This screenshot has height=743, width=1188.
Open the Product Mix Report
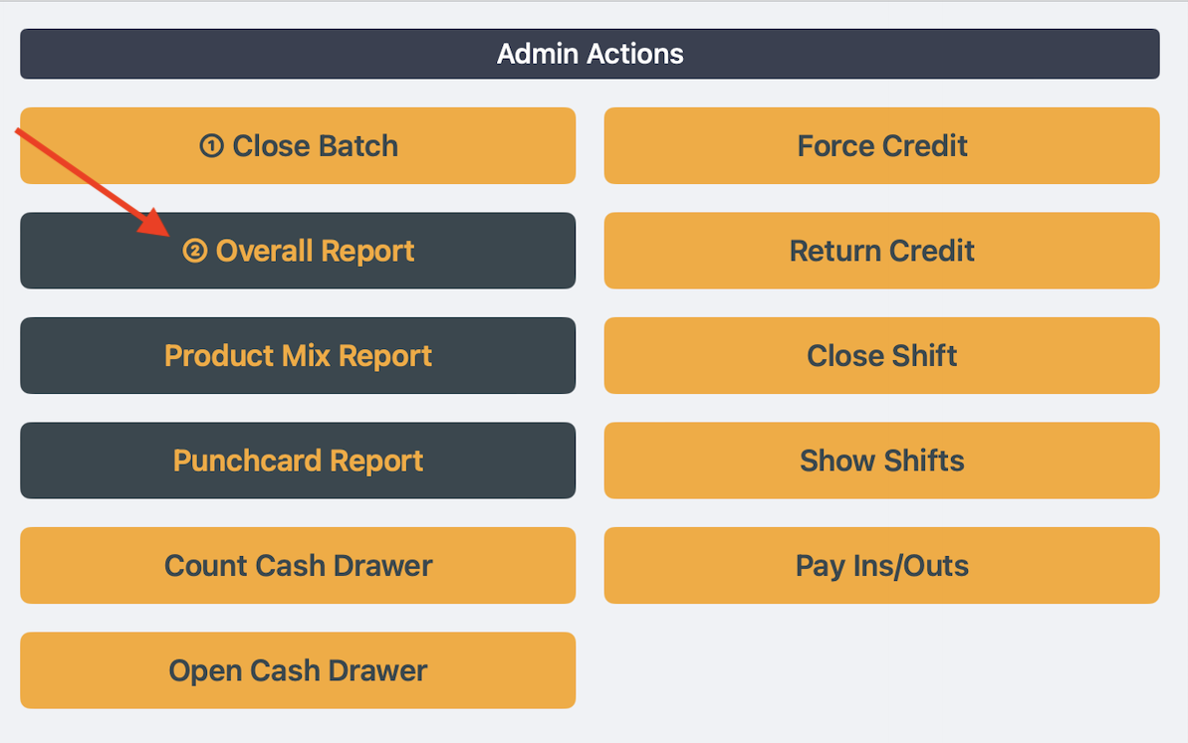pos(298,356)
